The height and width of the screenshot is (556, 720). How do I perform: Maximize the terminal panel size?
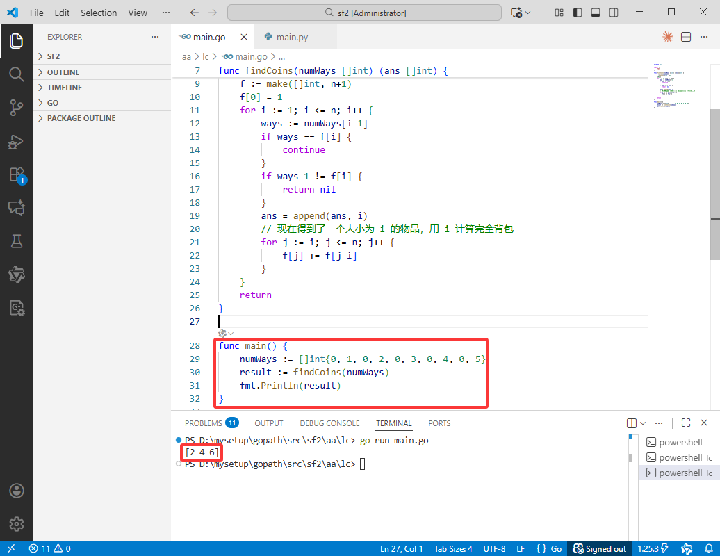coord(686,423)
